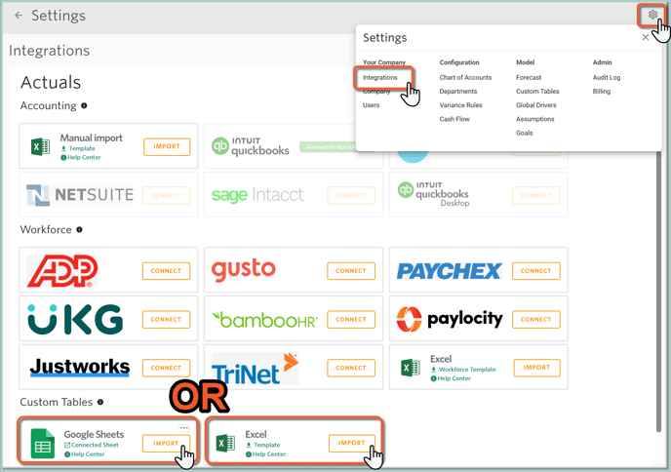The width and height of the screenshot is (671, 472).
Task: Select Integrations in Settings menu
Action: click(380, 77)
